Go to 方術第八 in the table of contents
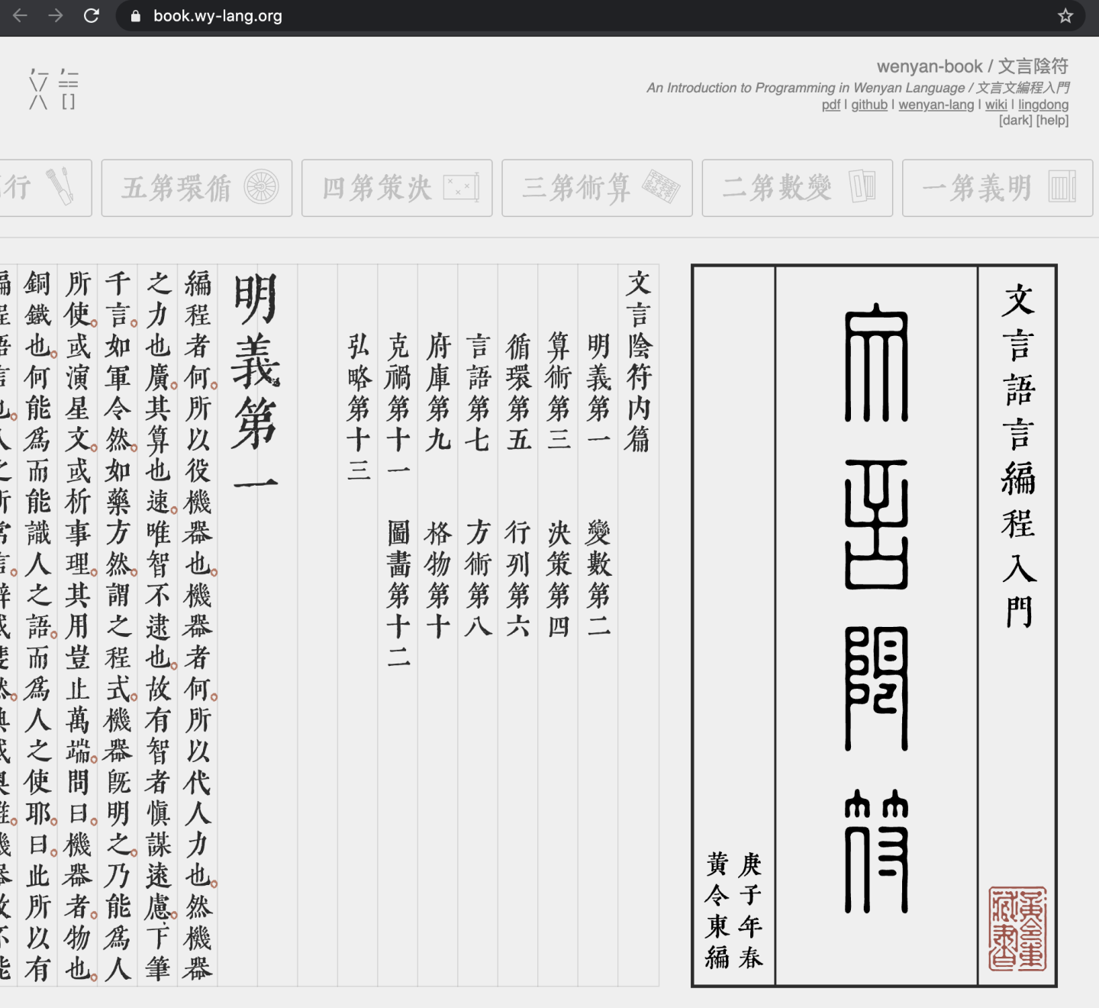This screenshot has width=1099, height=1008. 479,579
